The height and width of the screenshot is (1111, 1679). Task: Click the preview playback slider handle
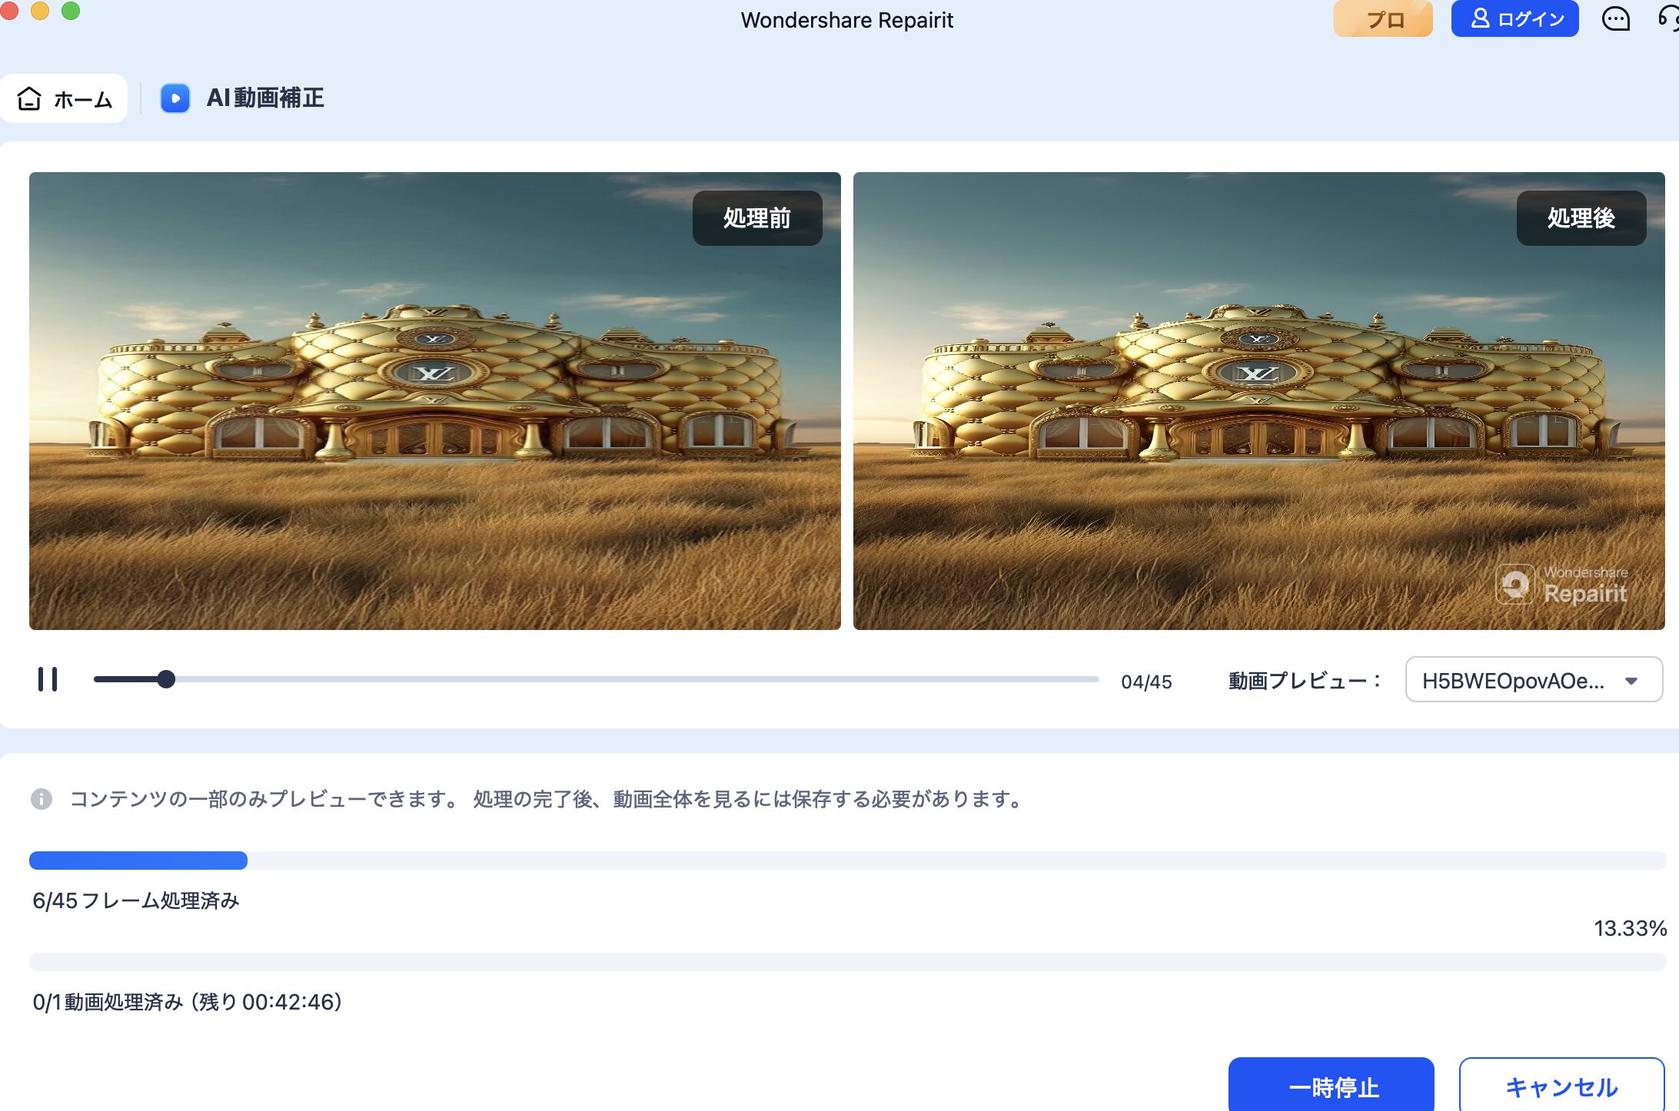(166, 679)
